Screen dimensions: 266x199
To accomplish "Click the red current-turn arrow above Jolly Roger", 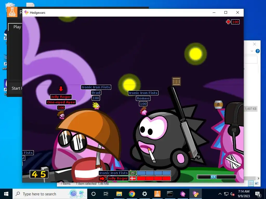I will click(61, 89).
